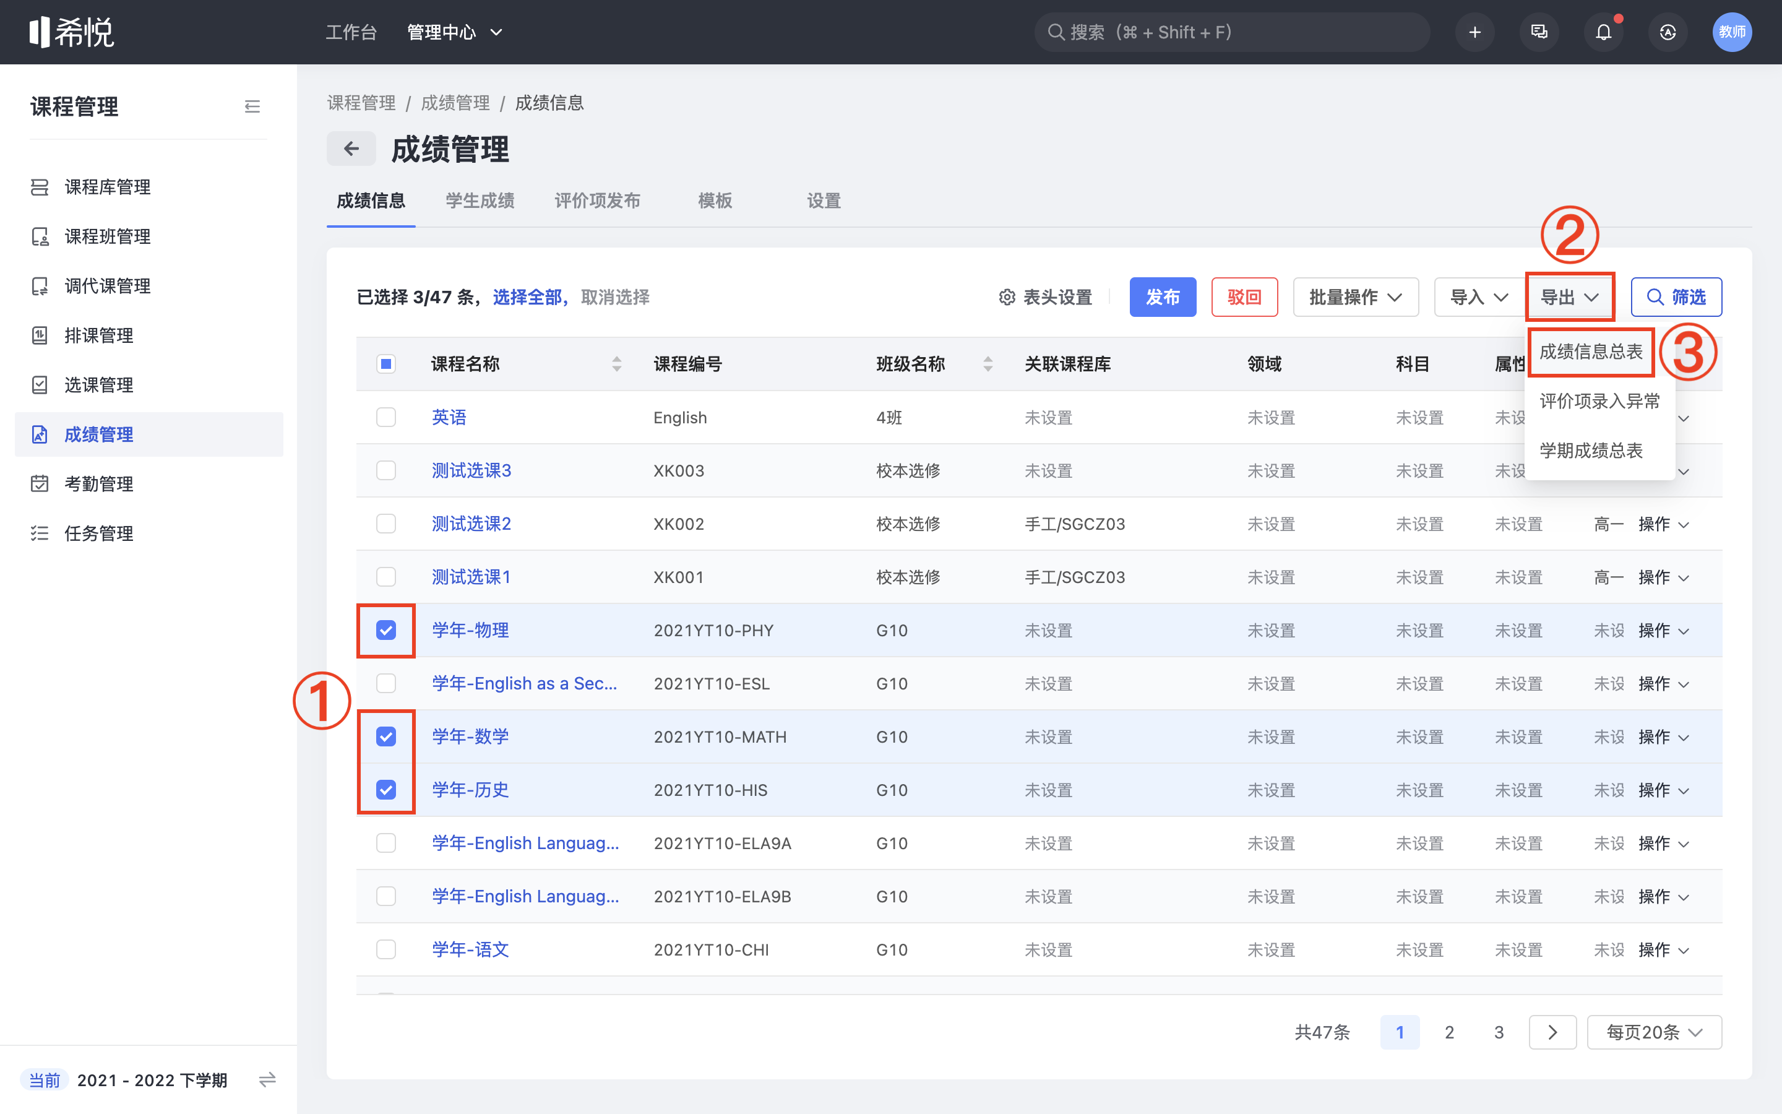This screenshot has width=1782, height=1114.
Task: Collapse the 课程管理 sidebar menu icon
Action: [x=252, y=107]
